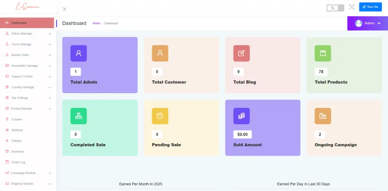Image resolution: width=388 pixels, height=191 pixels.
Task: Expand the Tax Settings section
Action: [27, 98]
